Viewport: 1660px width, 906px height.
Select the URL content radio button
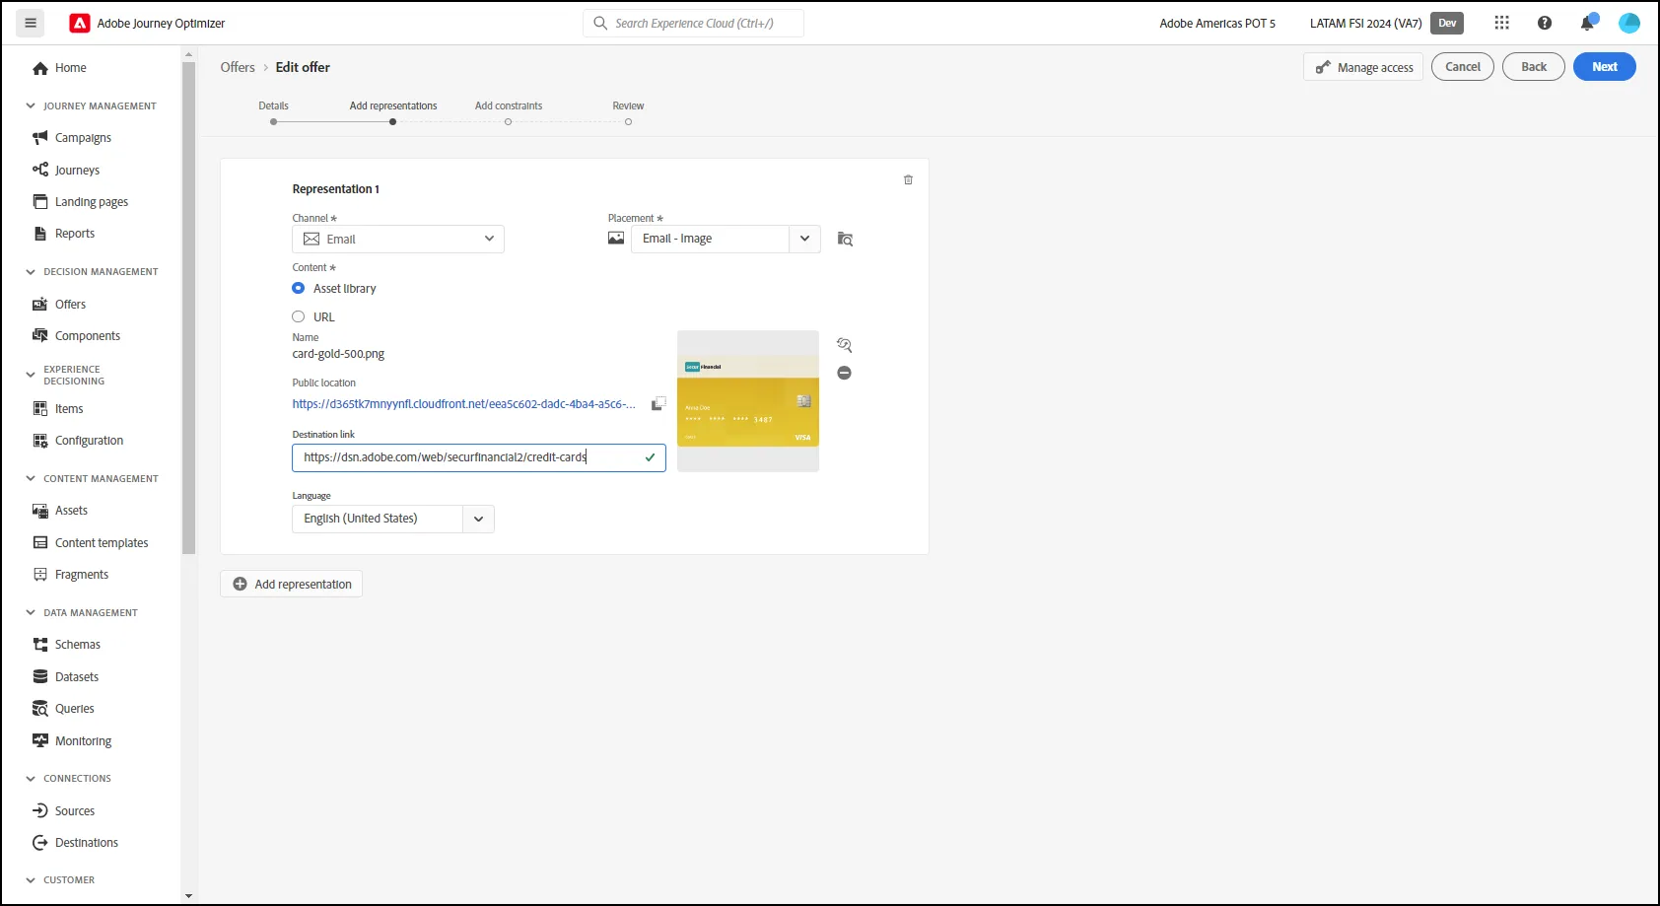point(298,316)
